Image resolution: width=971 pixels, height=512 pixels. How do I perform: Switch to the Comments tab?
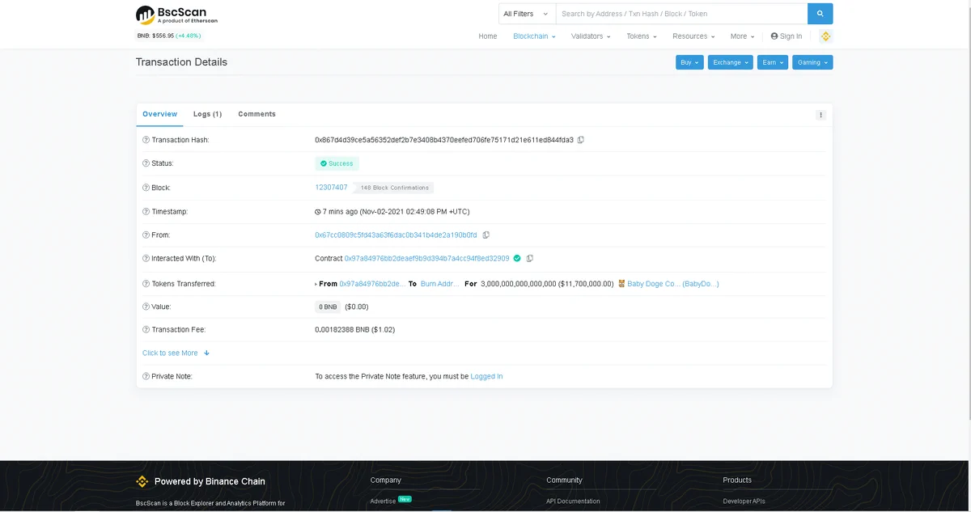pos(257,114)
